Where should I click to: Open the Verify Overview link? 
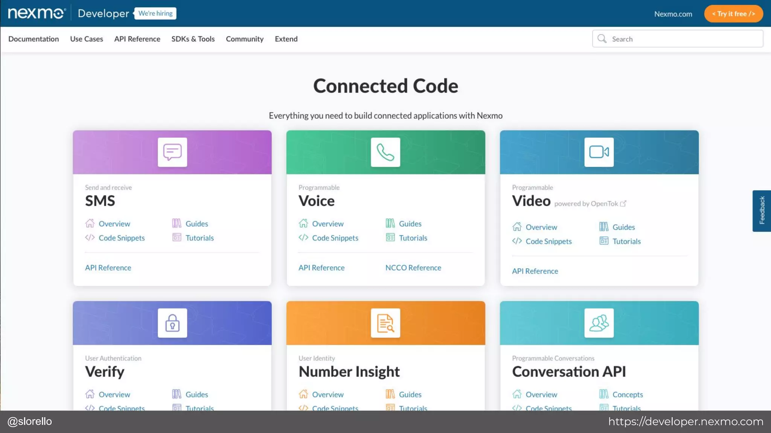(x=114, y=394)
